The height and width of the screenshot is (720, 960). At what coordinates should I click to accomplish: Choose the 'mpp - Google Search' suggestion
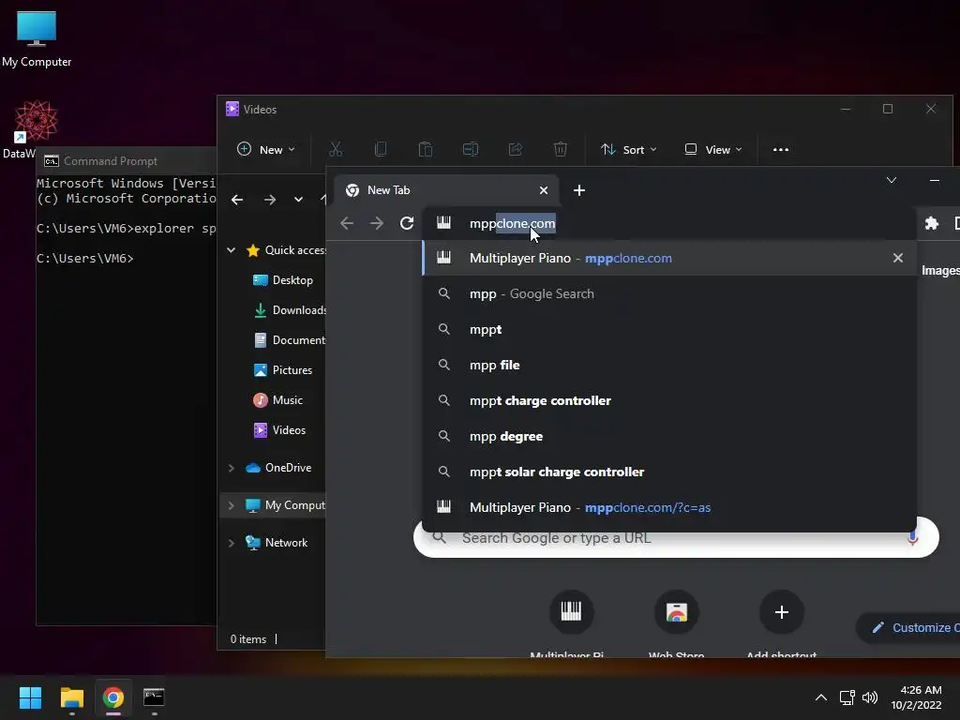669,293
